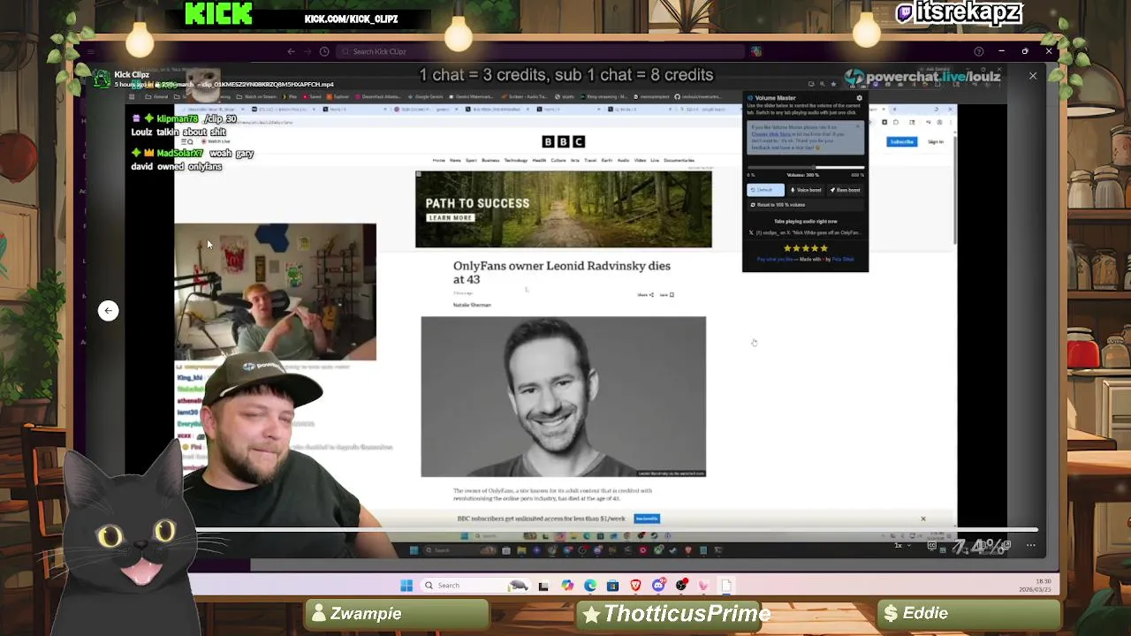The image size is (1131, 636).
Task: Switch to the X tab playing audio
Action: 806,232
